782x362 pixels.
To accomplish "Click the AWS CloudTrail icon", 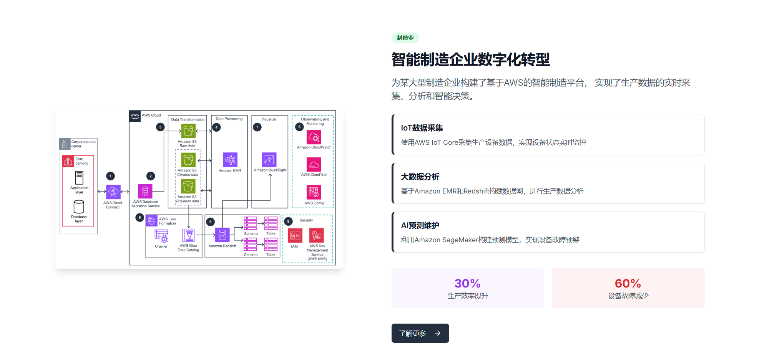I will [x=314, y=164].
